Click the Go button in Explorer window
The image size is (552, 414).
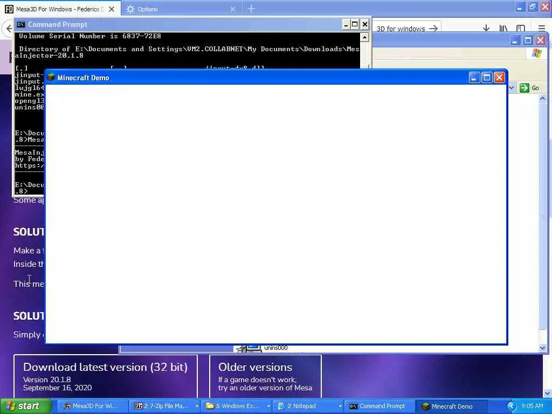(x=530, y=88)
